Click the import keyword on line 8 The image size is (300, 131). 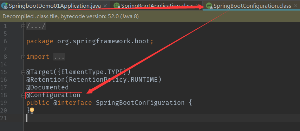[38, 57]
